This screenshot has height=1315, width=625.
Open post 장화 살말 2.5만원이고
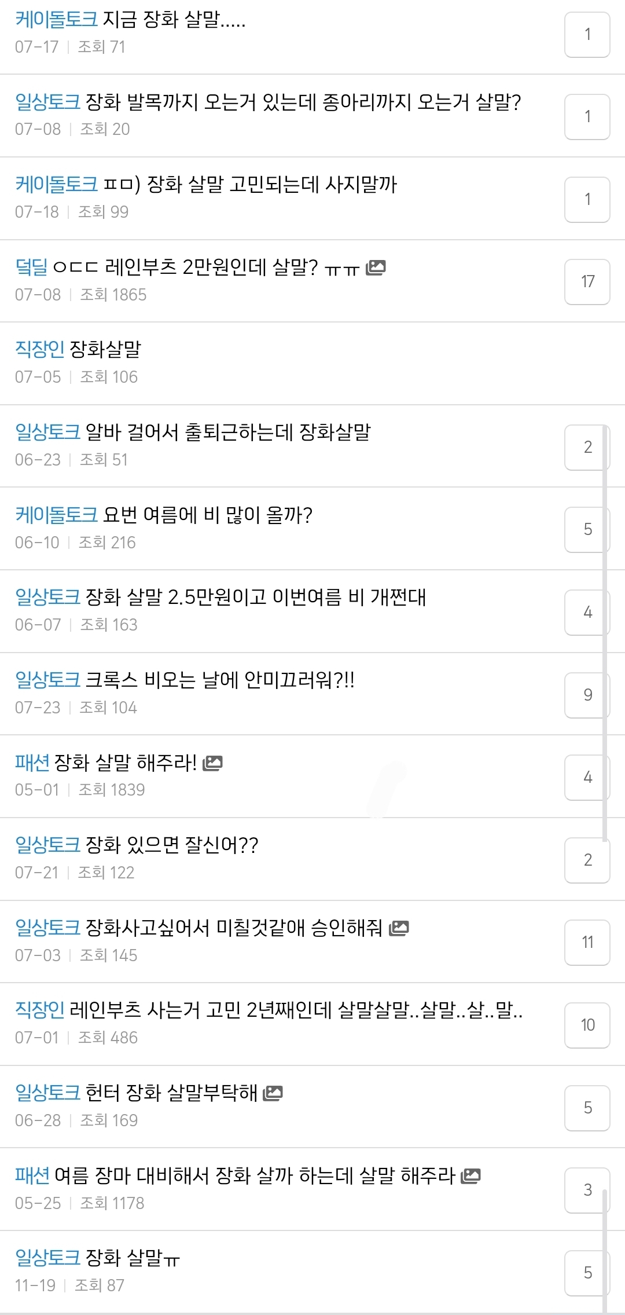click(x=255, y=597)
